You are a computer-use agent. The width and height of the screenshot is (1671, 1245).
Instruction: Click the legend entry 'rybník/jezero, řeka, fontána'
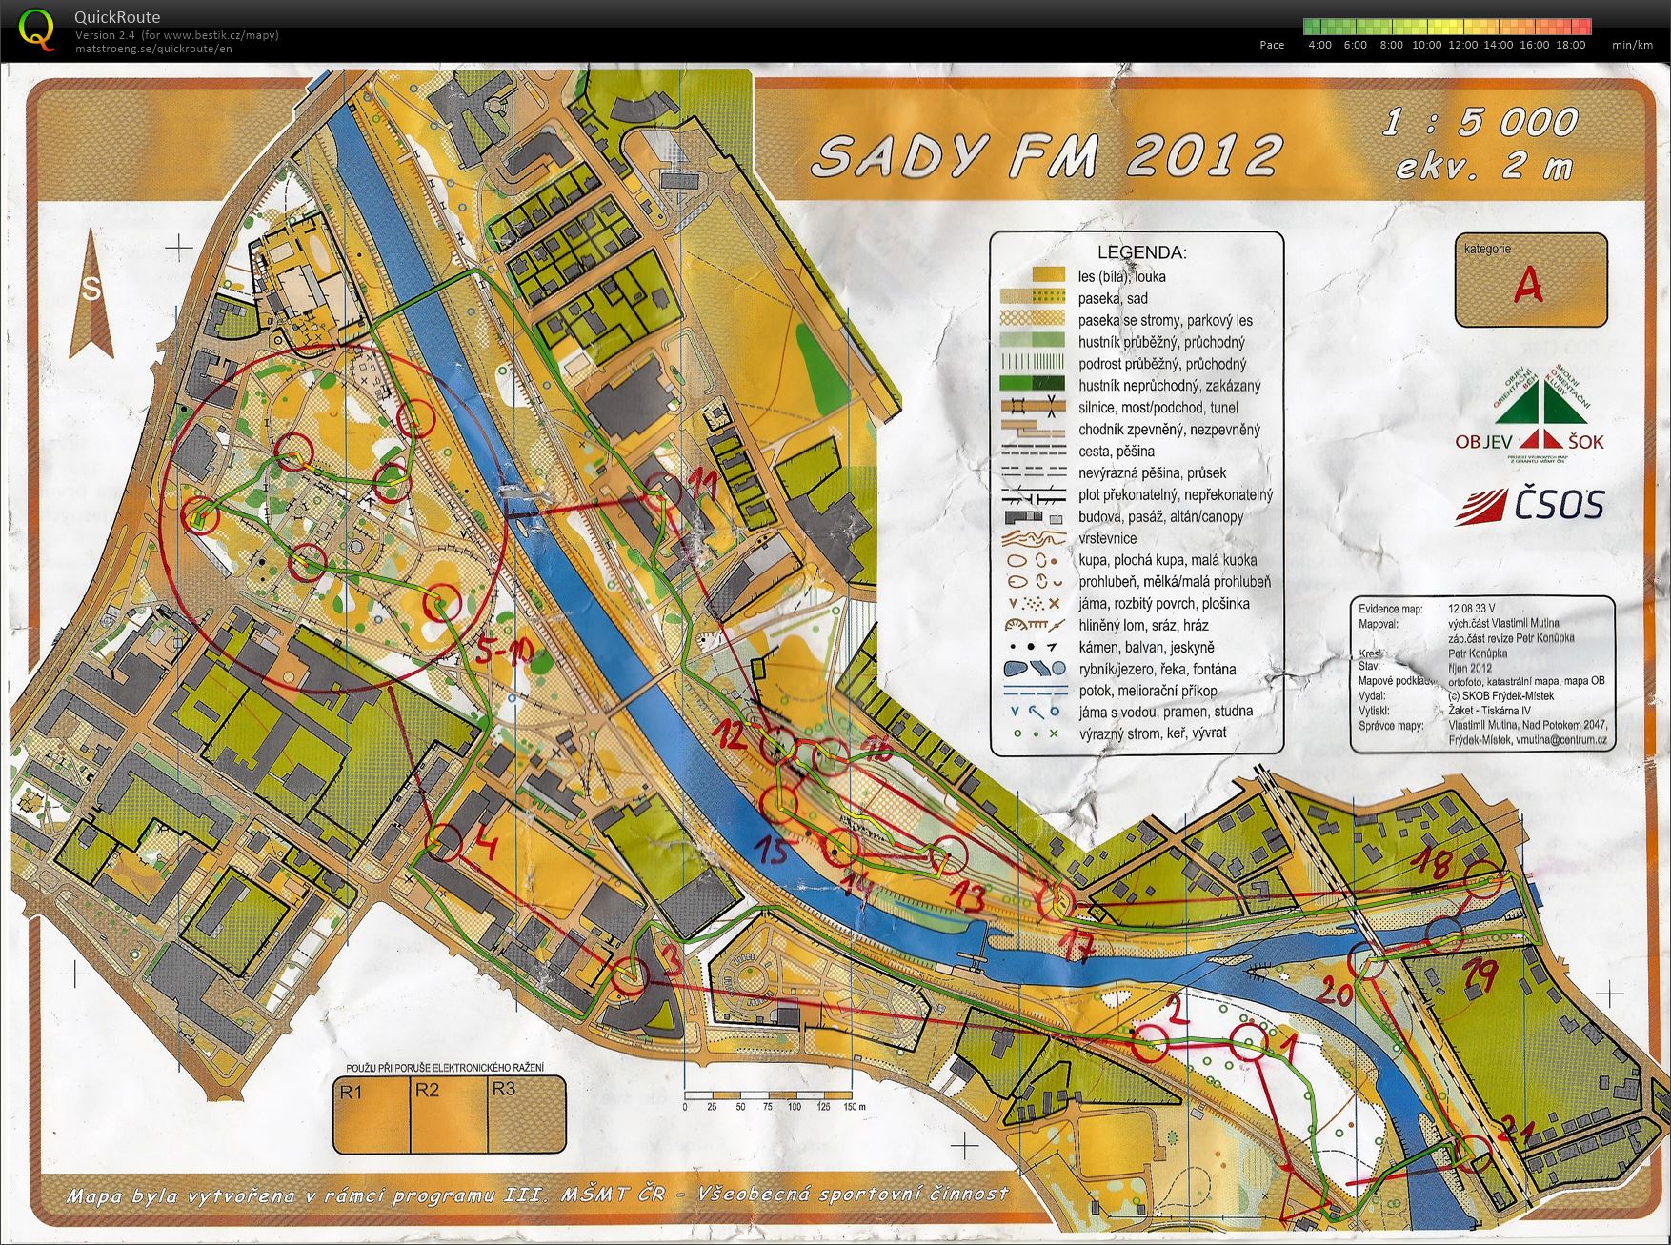click(x=1158, y=669)
